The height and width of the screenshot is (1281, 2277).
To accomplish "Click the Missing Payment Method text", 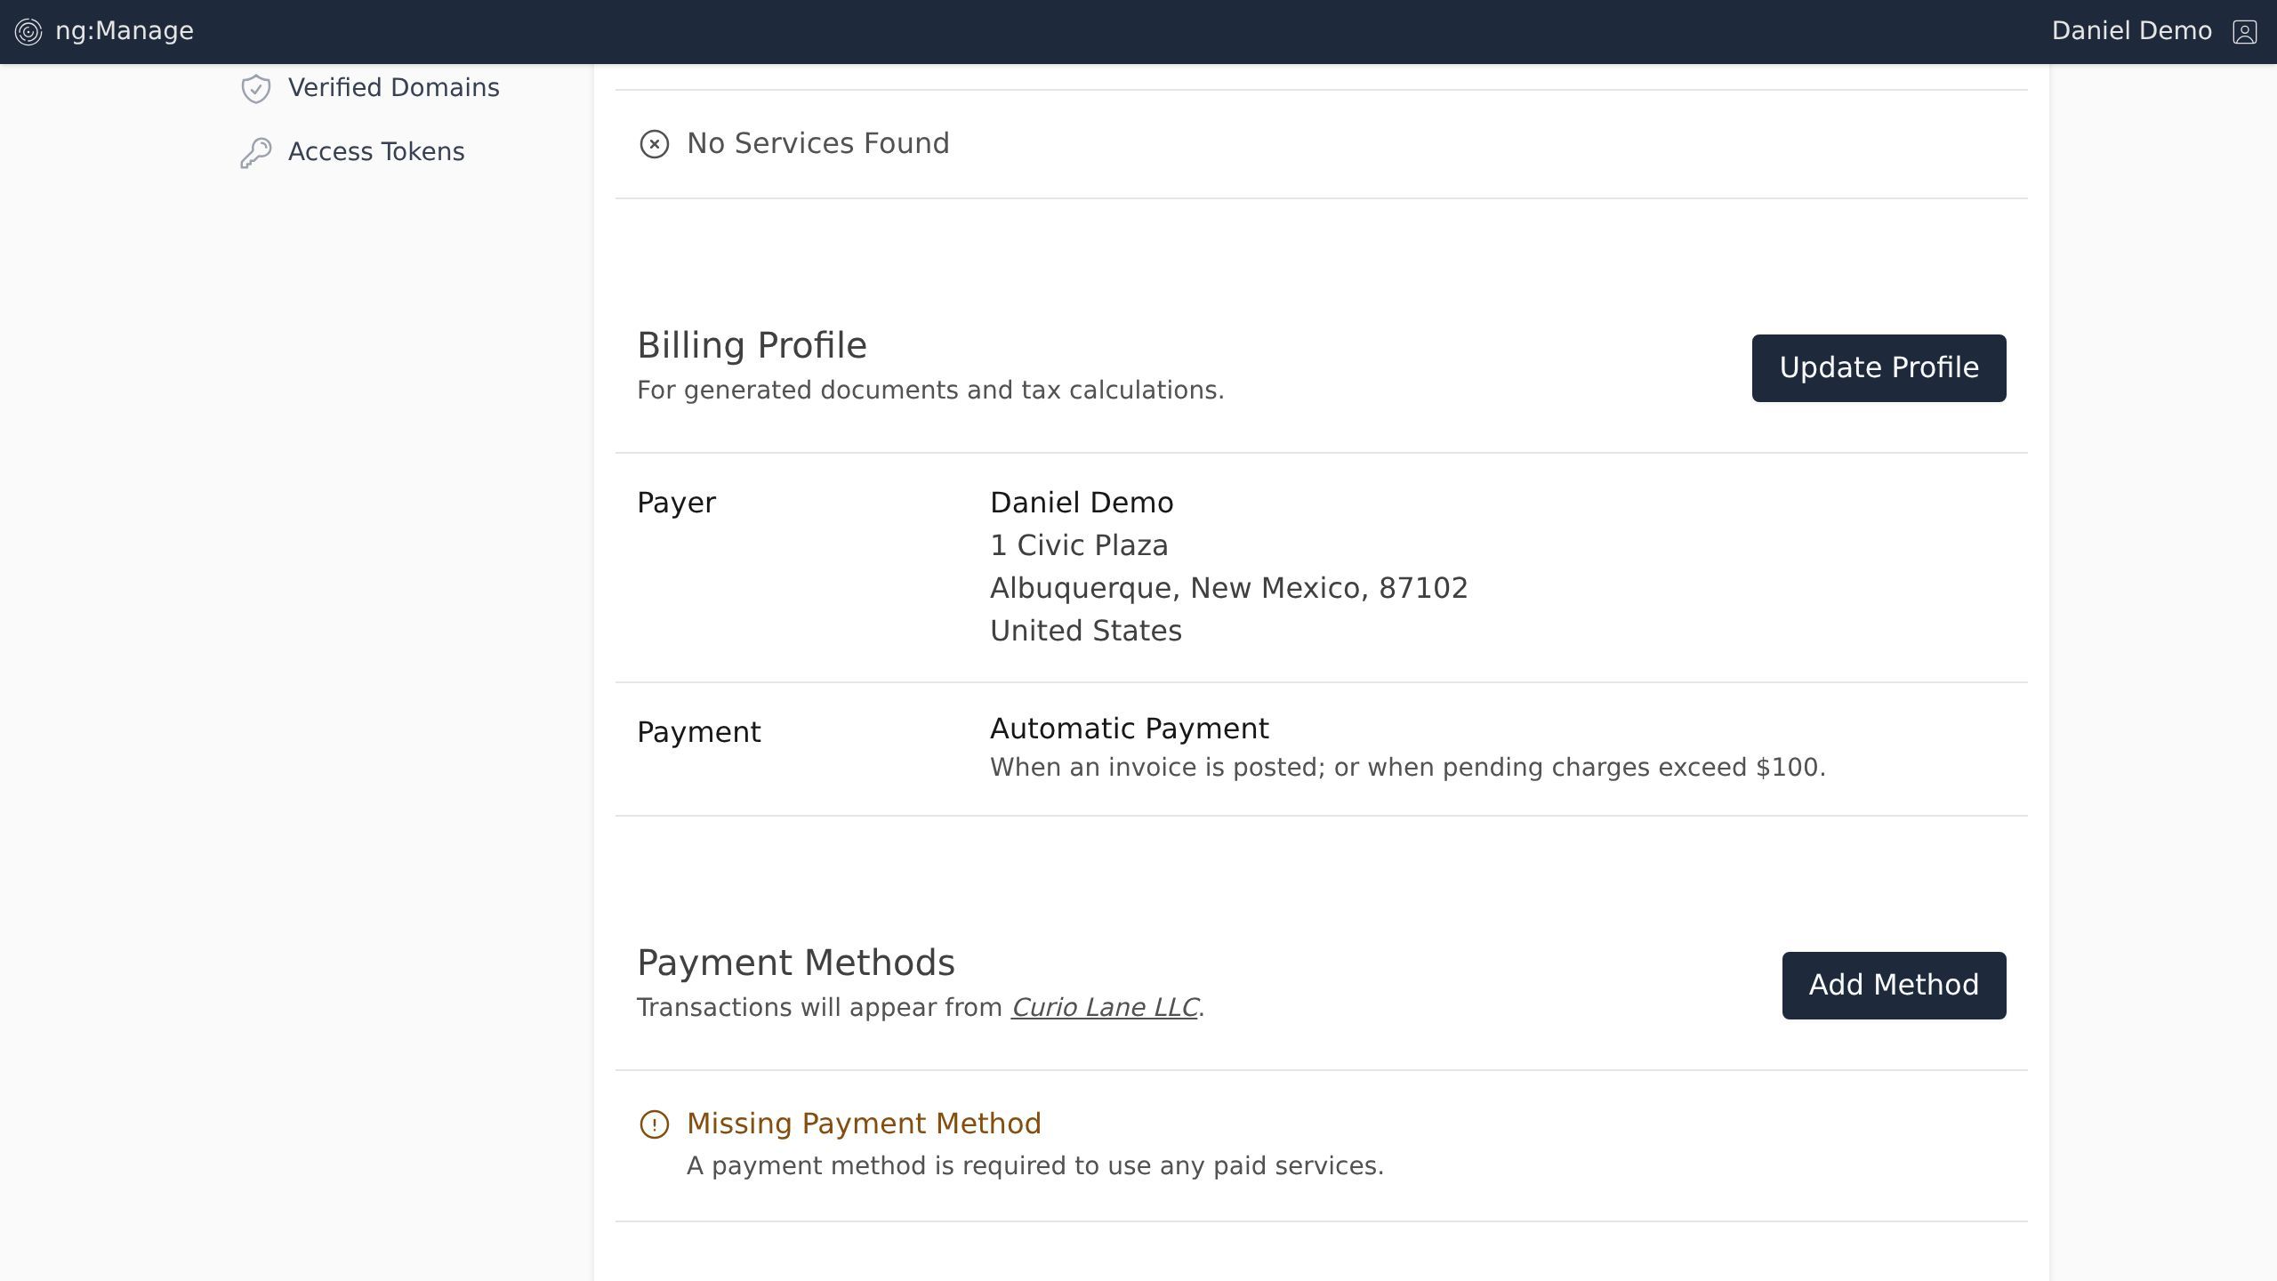I will point(863,1124).
